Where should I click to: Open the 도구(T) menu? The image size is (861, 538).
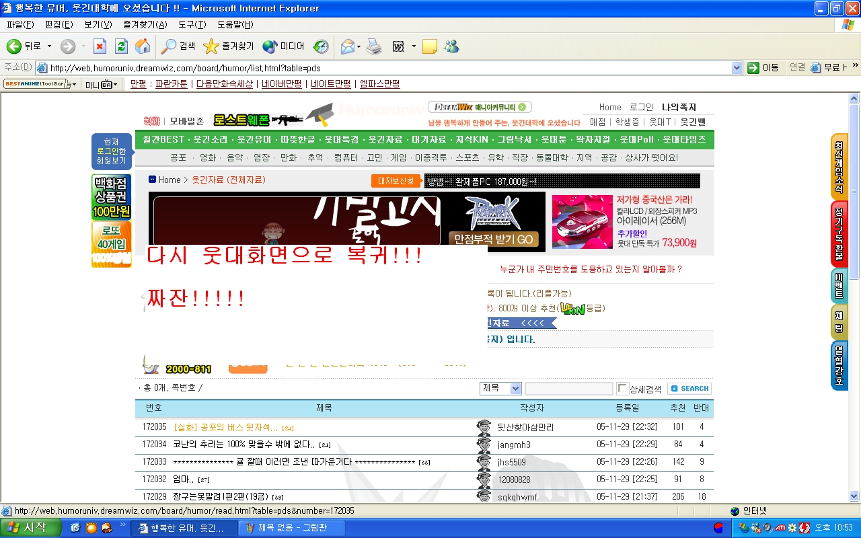(192, 25)
